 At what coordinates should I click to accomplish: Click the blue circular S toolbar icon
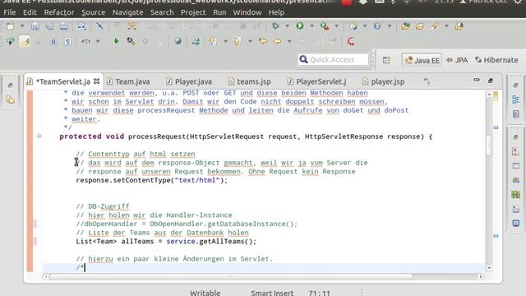pos(377,26)
